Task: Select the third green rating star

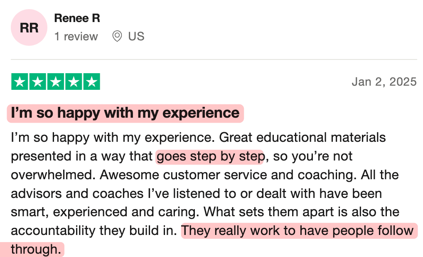Action: click(x=56, y=82)
